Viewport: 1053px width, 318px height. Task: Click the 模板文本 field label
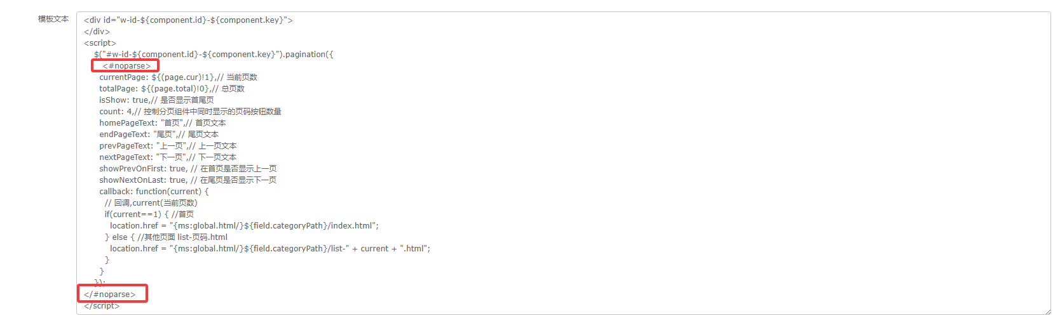tap(53, 19)
